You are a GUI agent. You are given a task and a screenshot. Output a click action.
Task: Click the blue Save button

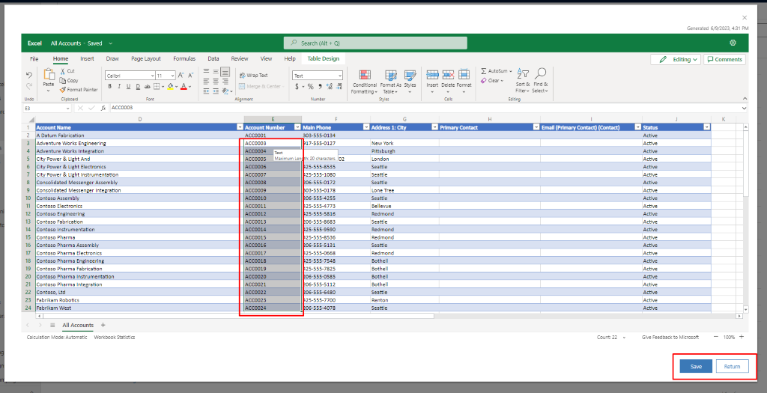(x=696, y=366)
